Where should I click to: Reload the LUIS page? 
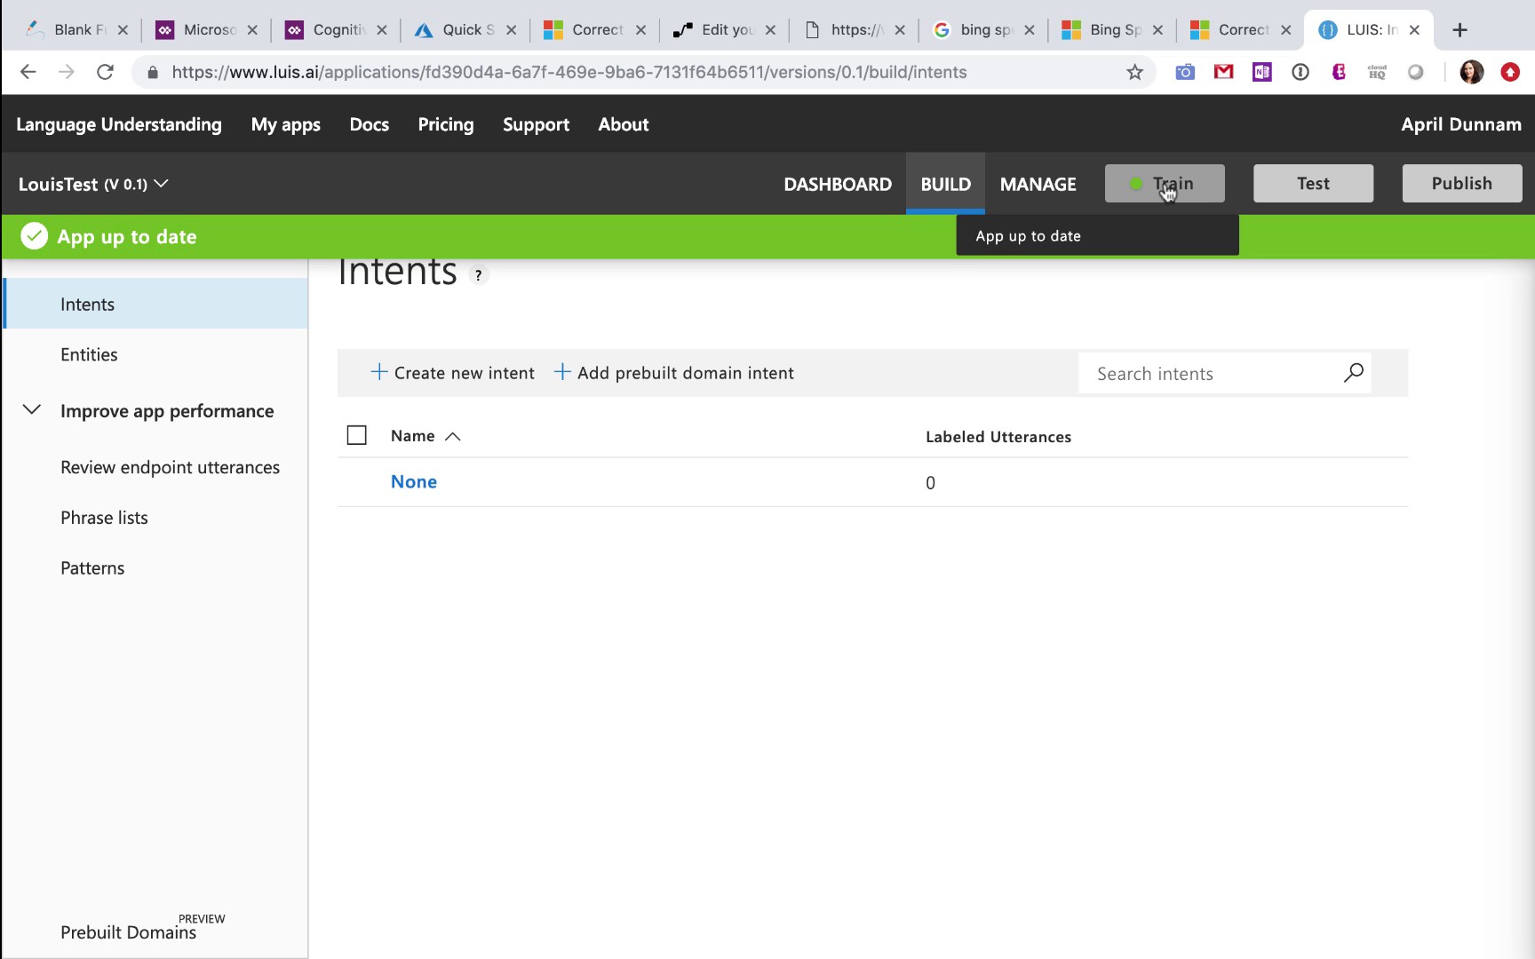point(105,72)
